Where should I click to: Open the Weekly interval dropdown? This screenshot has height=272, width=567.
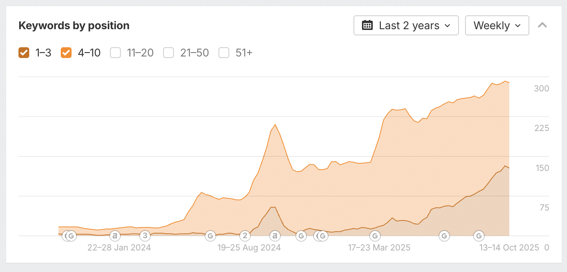pyautogui.click(x=497, y=26)
